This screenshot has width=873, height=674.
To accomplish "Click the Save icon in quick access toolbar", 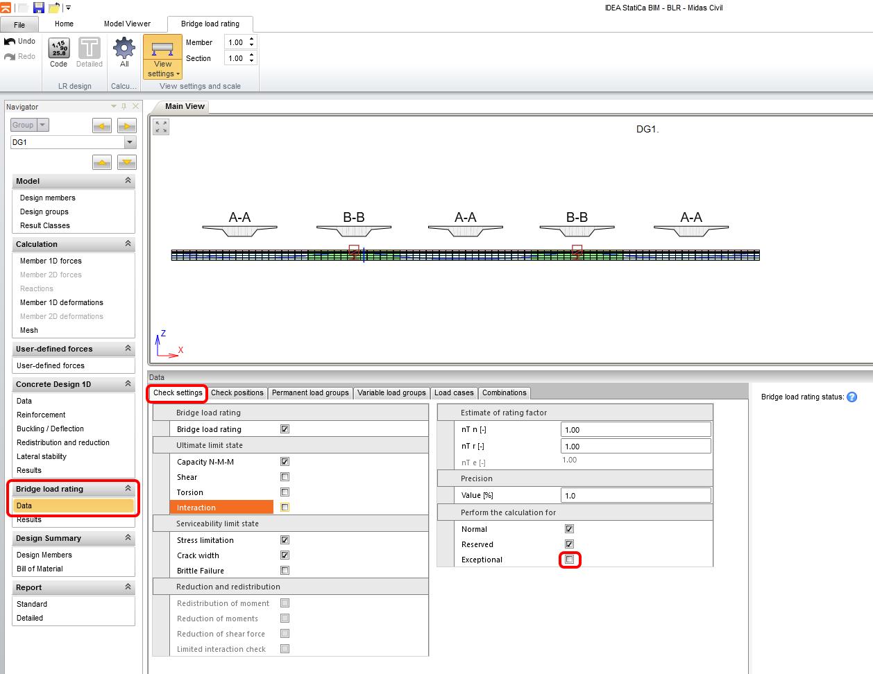I will tap(39, 8).
